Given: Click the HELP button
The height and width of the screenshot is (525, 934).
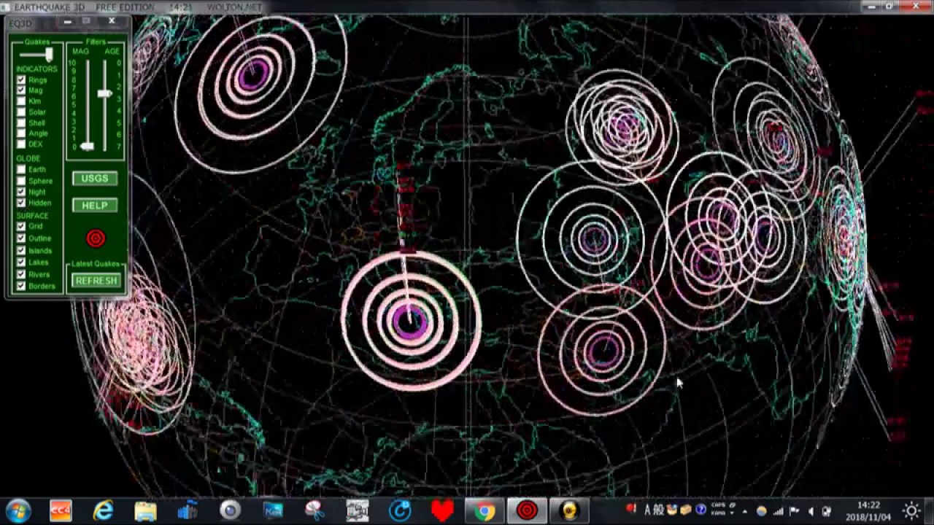Looking at the screenshot, I should click(x=95, y=206).
